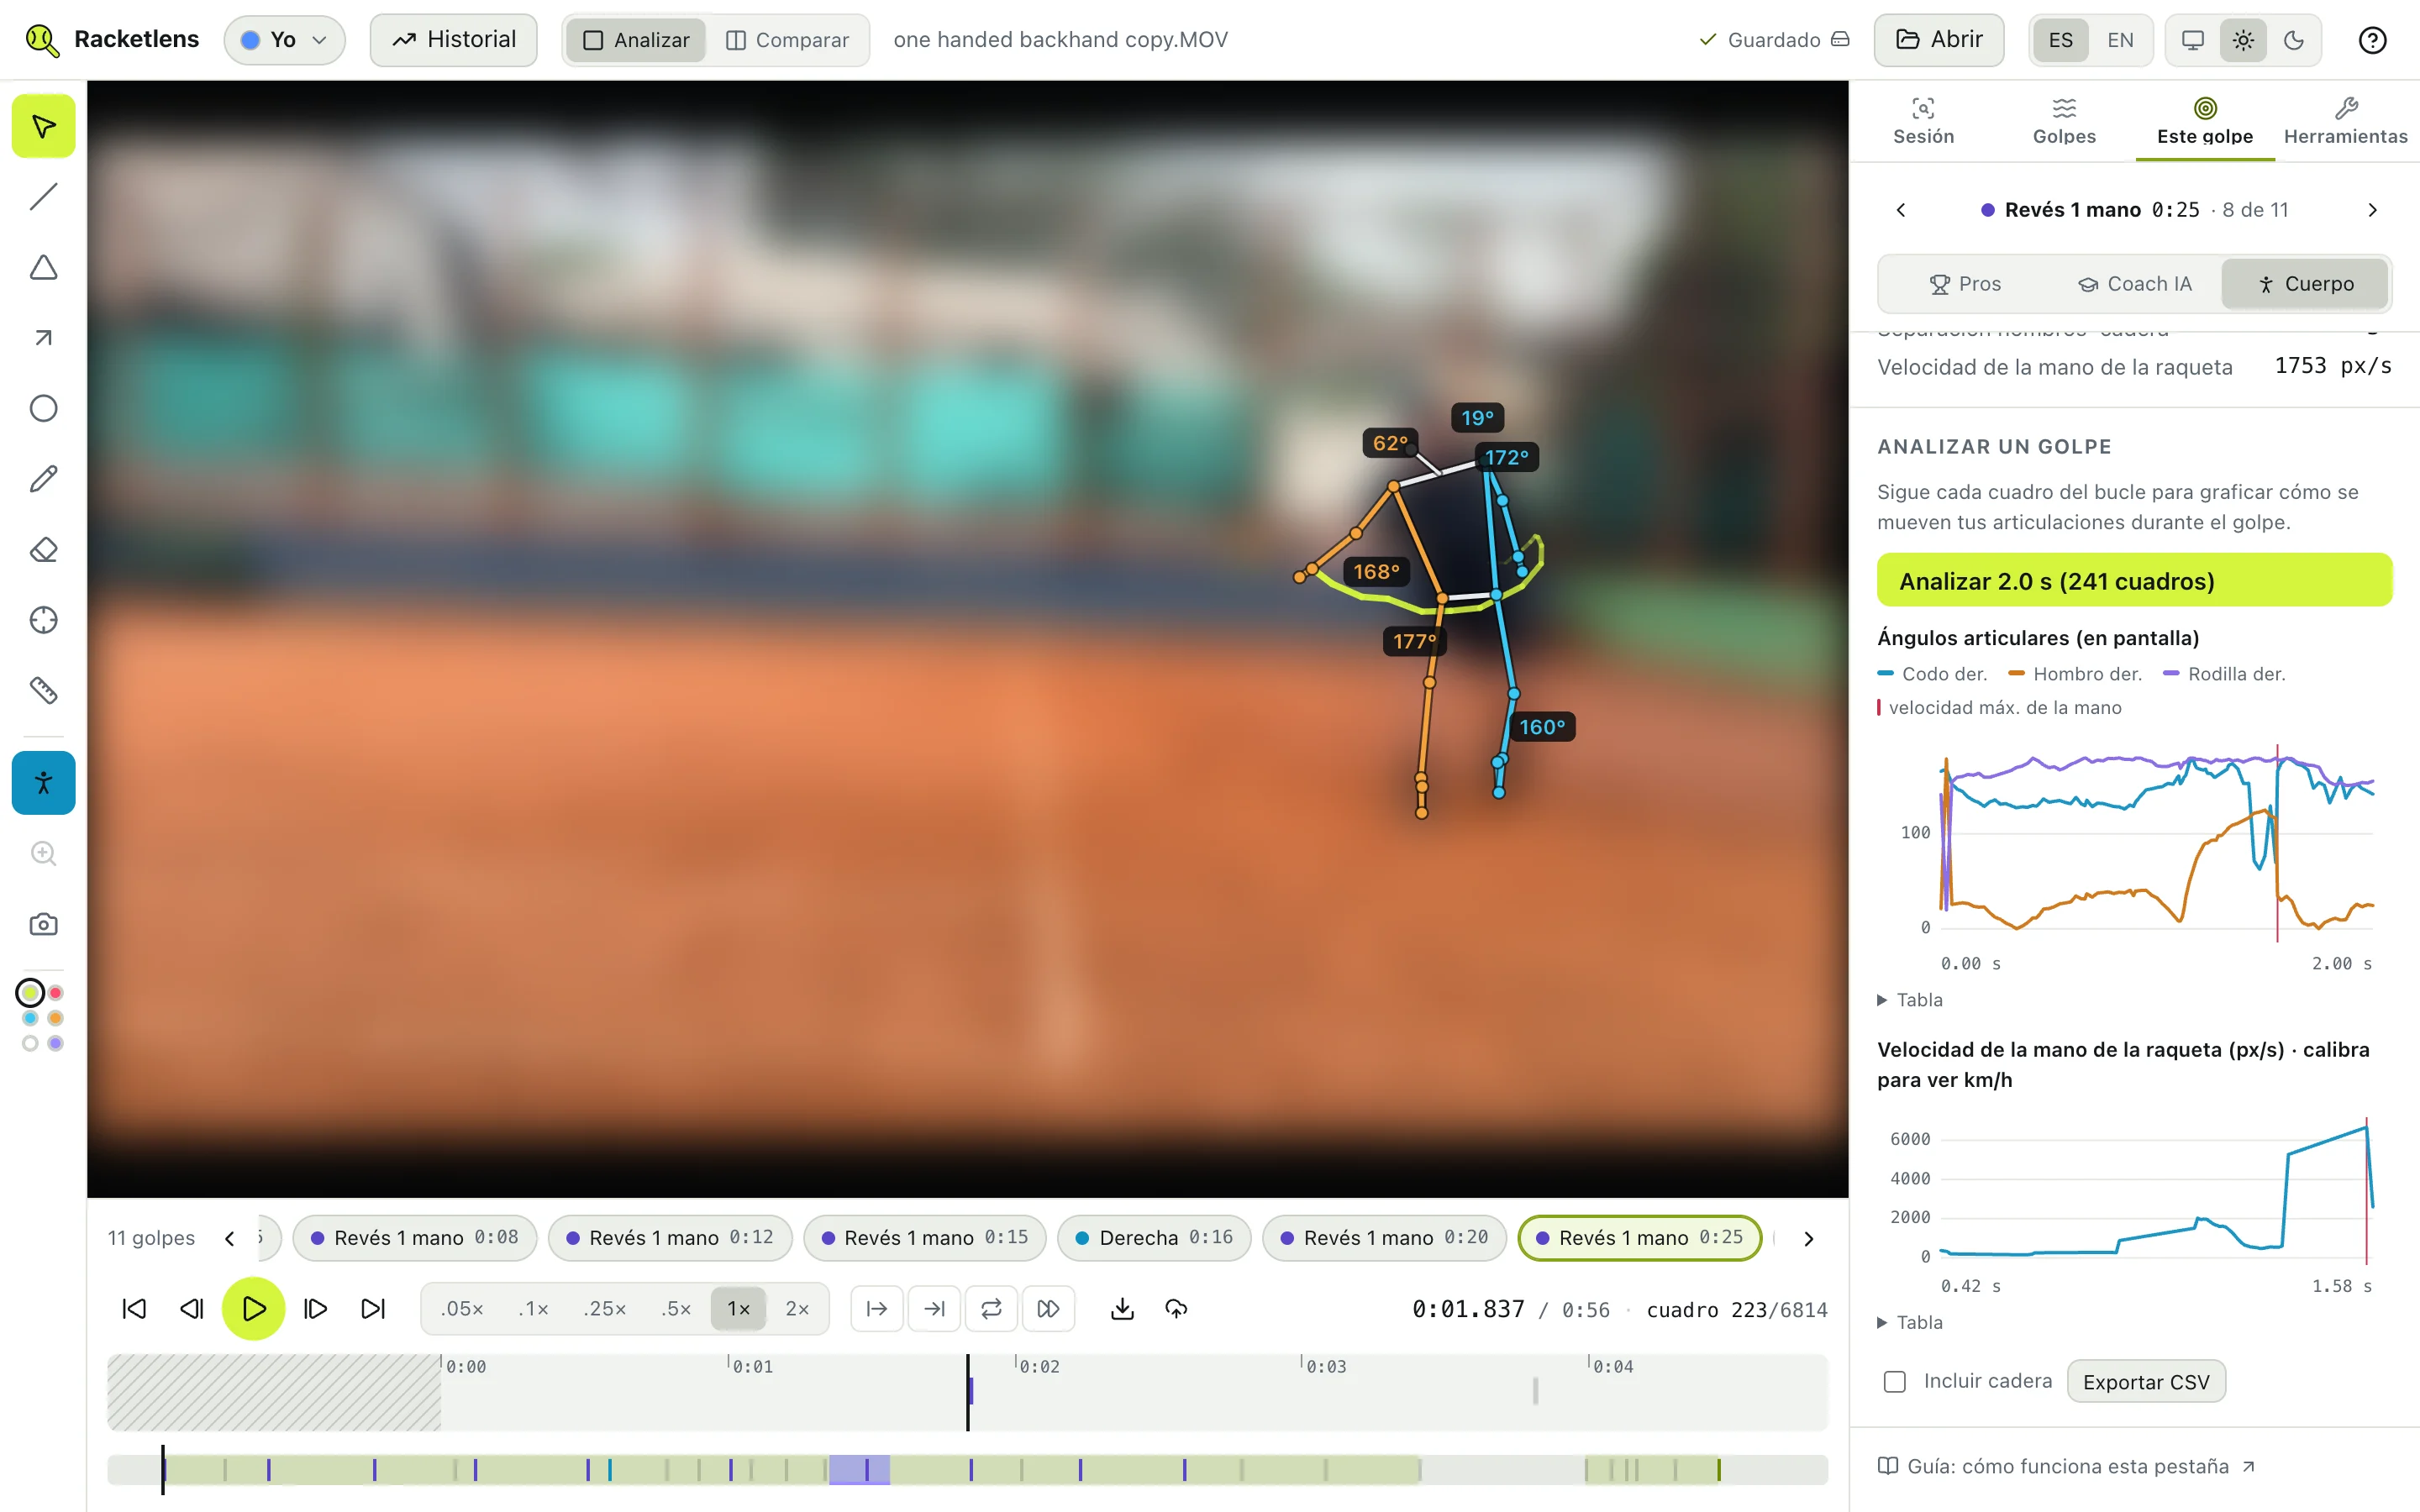Expand the Tabla under hand speed chart
This screenshot has width=2420, height=1512.
pyautogui.click(x=1910, y=1322)
